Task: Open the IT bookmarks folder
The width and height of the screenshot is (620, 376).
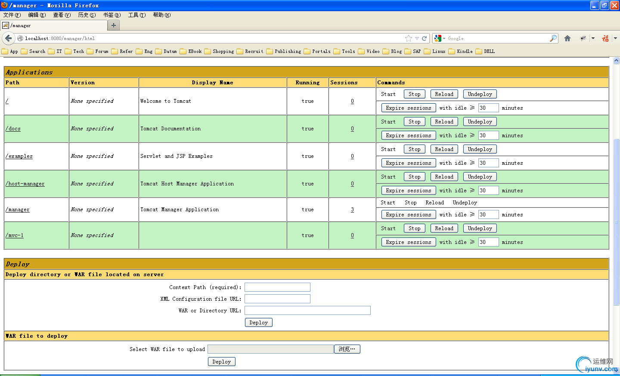Action: tap(55, 51)
